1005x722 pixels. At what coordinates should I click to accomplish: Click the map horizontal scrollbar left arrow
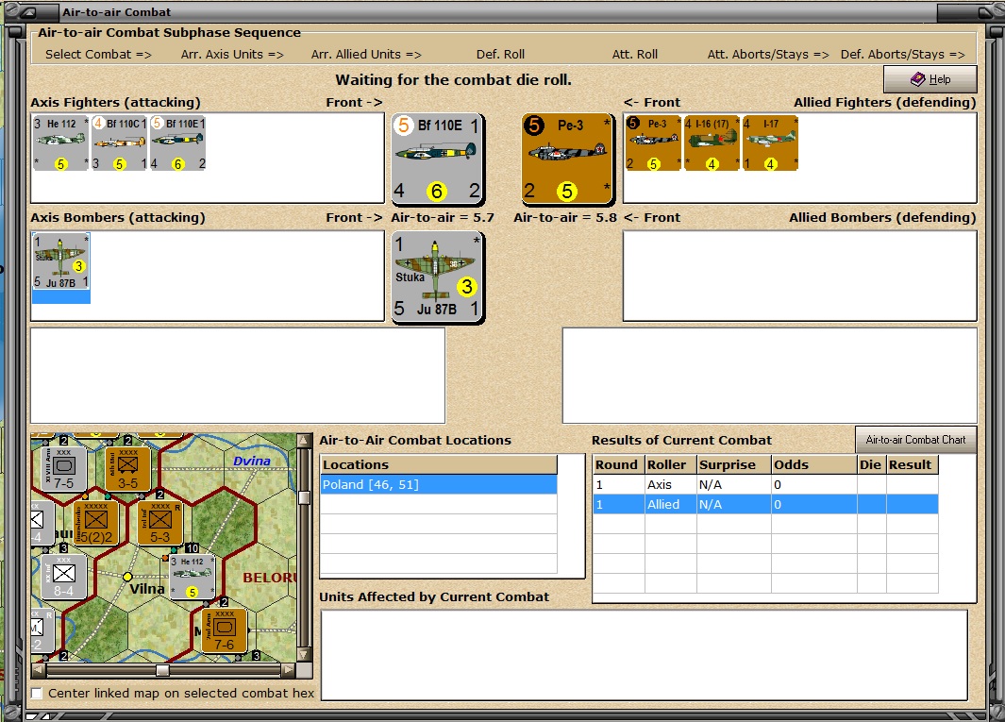click(x=39, y=670)
